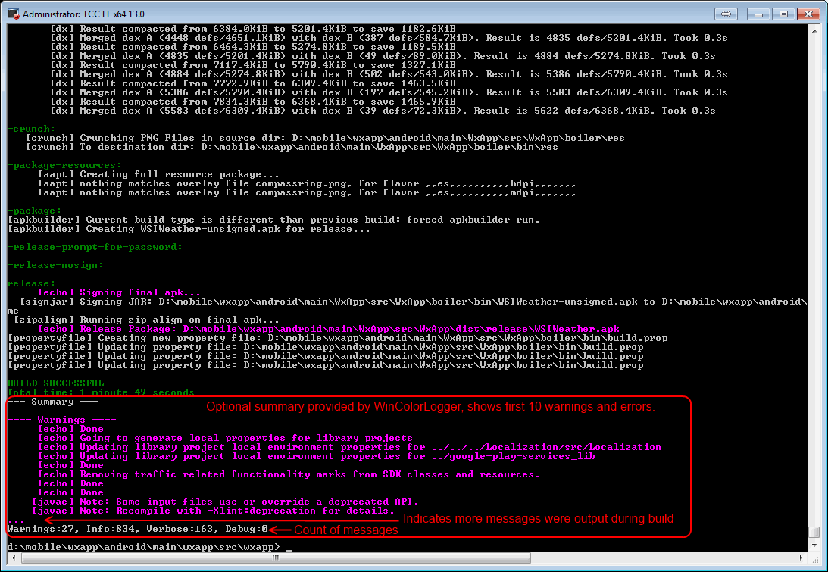The height and width of the screenshot is (572, 828).
Task: Click the 'Going to generate local properties' line
Action: pyautogui.click(x=225, y=438)
